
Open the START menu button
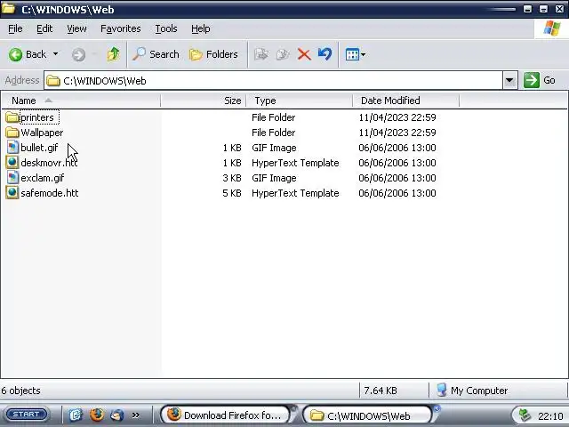tap(27, 415)
